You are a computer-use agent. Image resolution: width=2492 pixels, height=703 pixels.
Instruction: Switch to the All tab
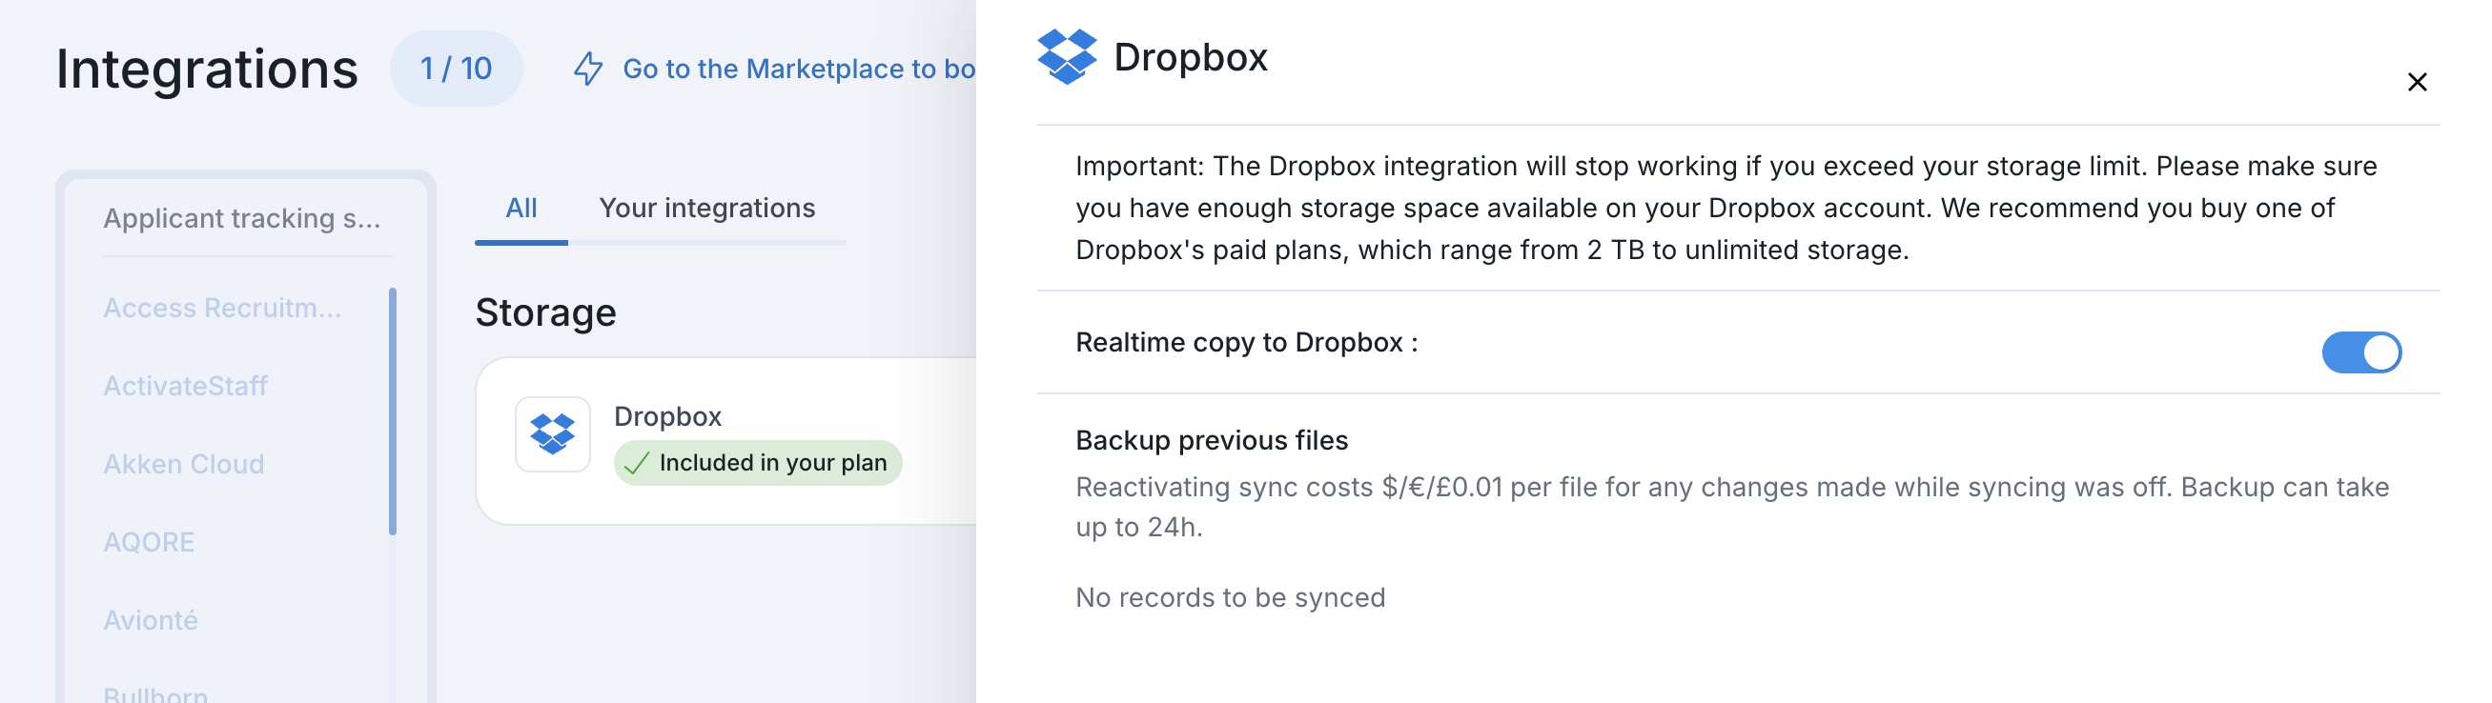[521, 208]
